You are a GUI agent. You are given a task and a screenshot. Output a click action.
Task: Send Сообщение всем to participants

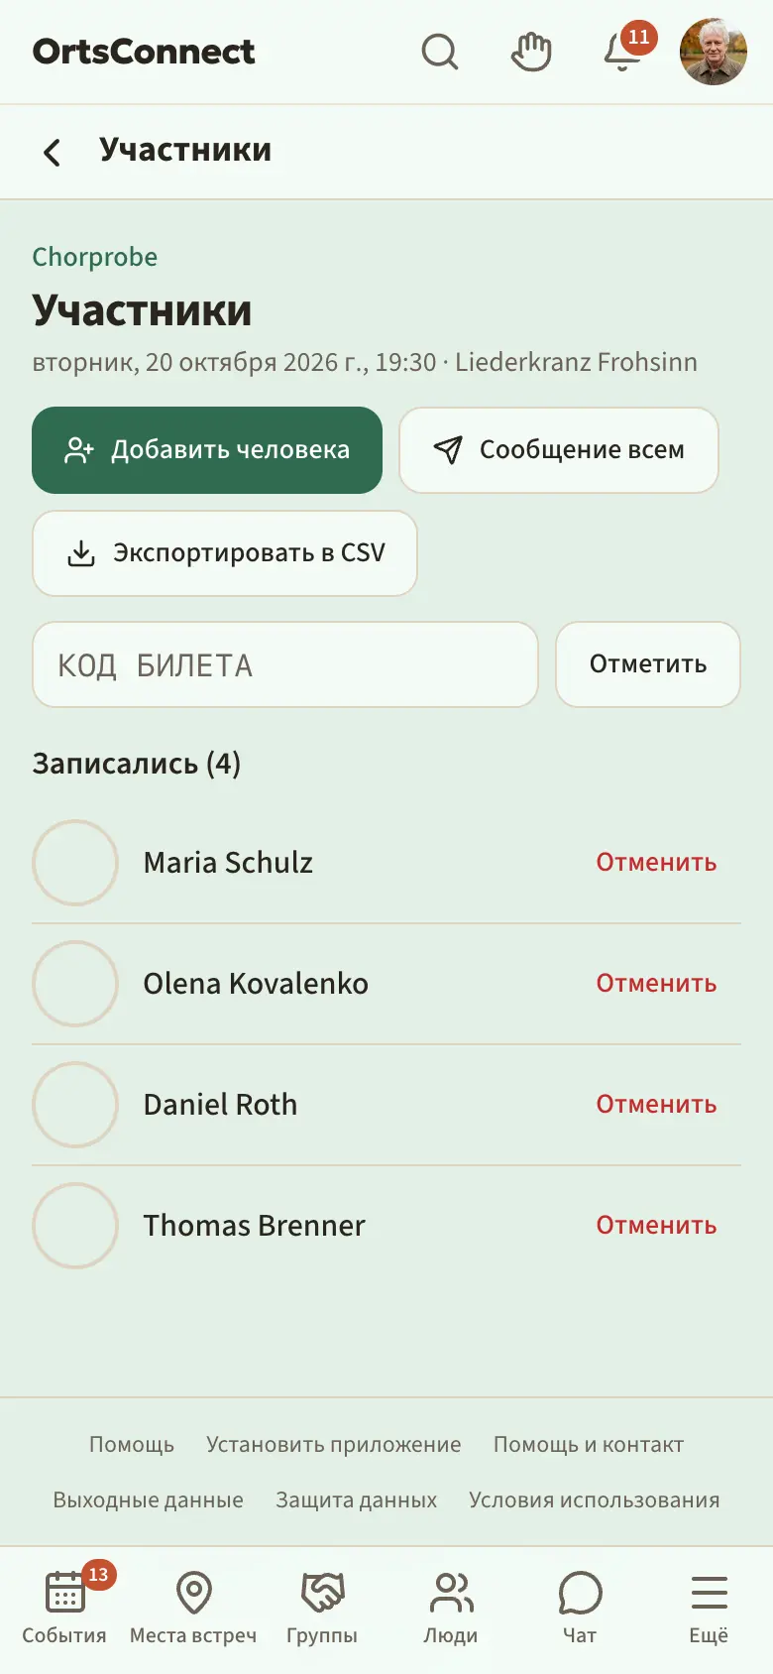coord(559,450)
